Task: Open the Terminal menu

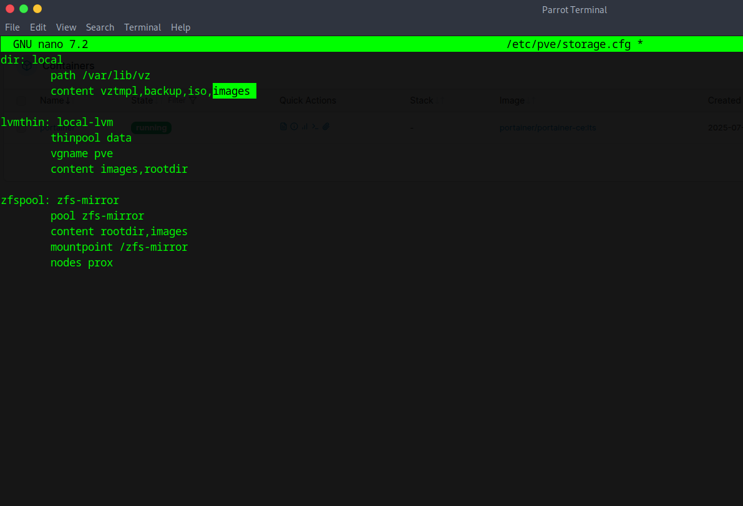Action: tap(142, 27)
